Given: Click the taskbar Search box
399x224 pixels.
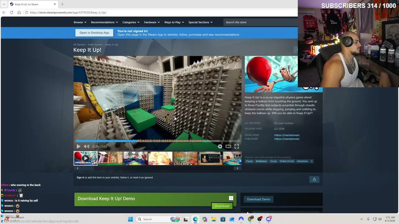Looking at the screenshot, I should click(159, 219).
